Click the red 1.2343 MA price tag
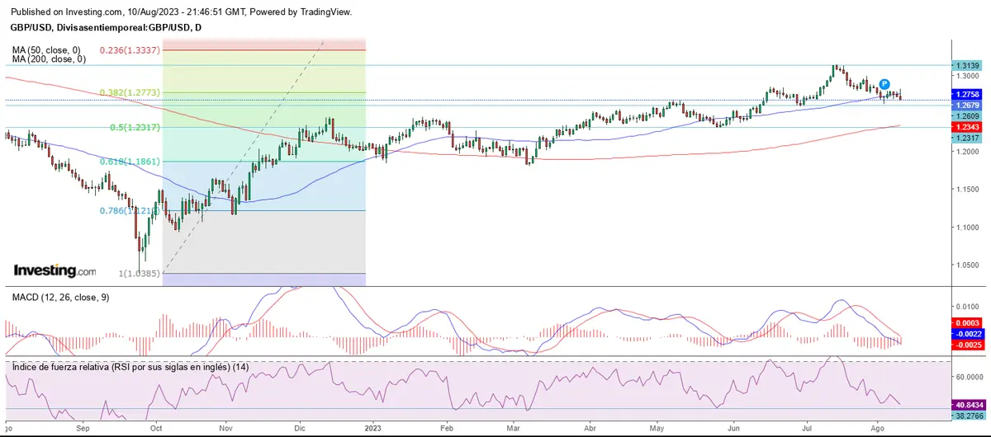The width and height of the screenshot is (991, 437). (969, 128)
